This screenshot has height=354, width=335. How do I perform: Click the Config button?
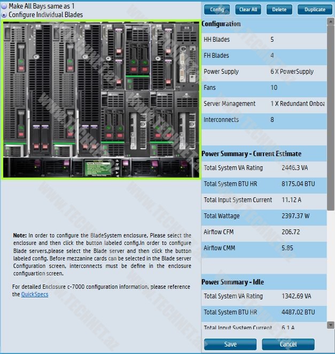coord(217,10)
